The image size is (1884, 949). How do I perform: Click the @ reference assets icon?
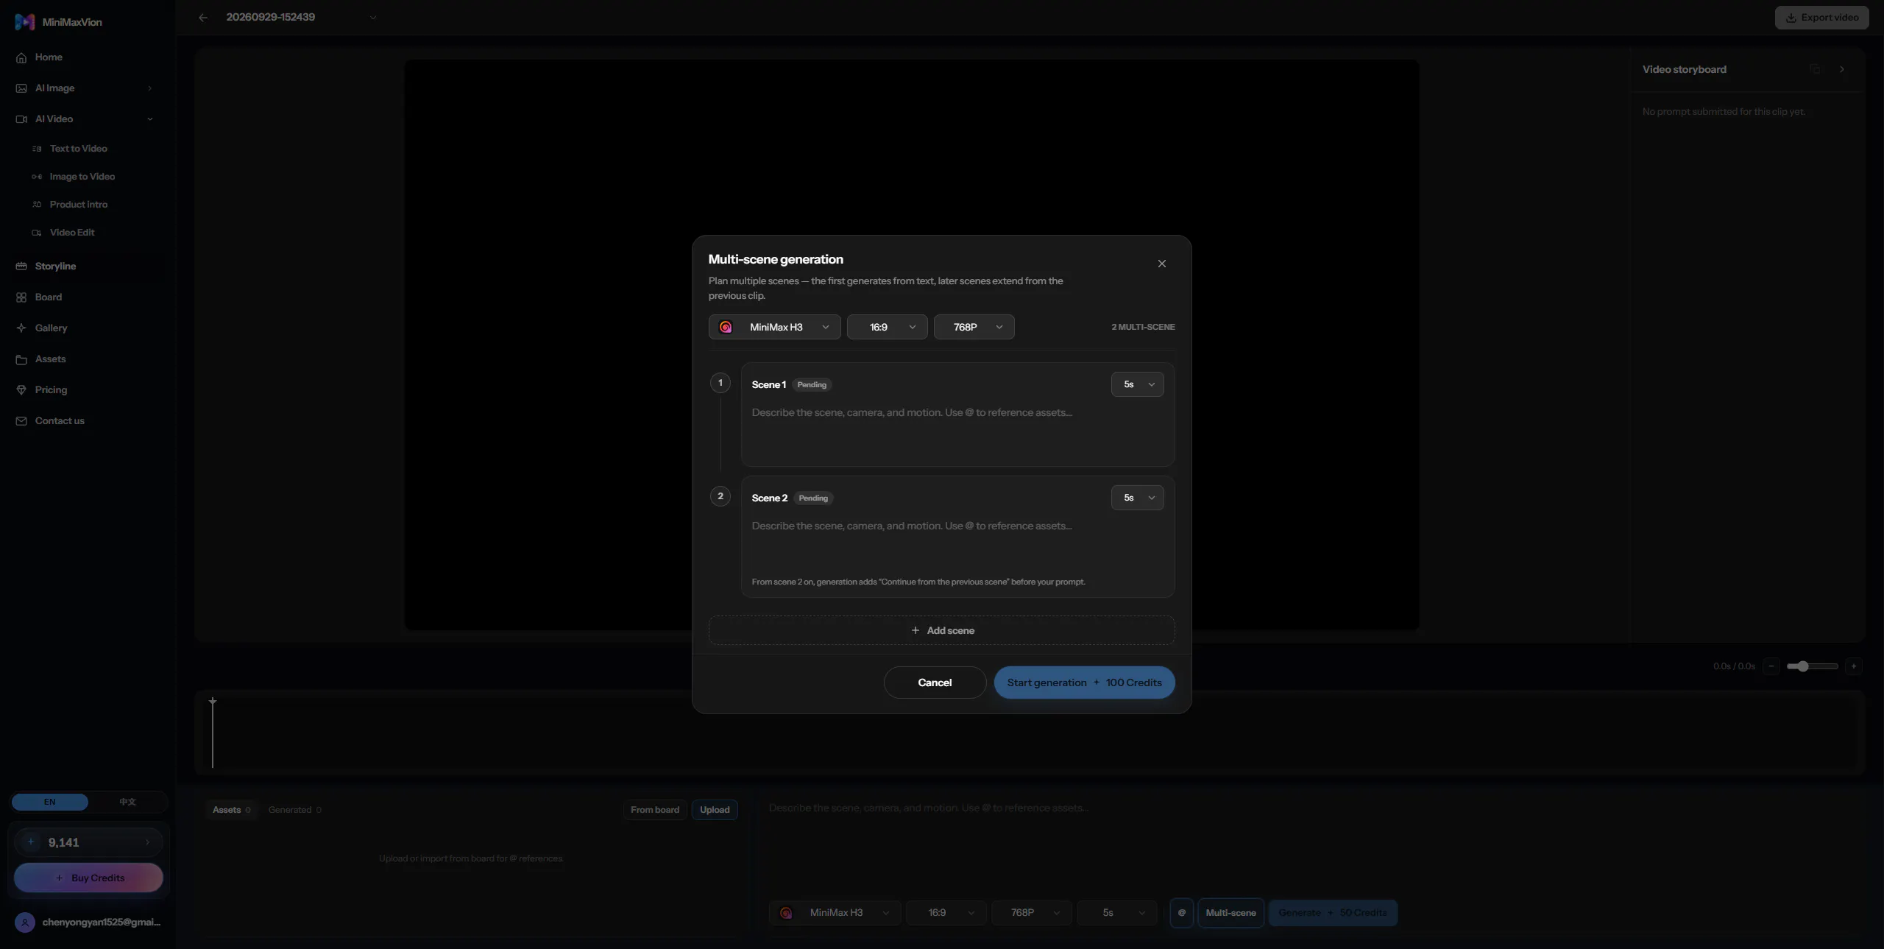click(x=1181, y=913)
